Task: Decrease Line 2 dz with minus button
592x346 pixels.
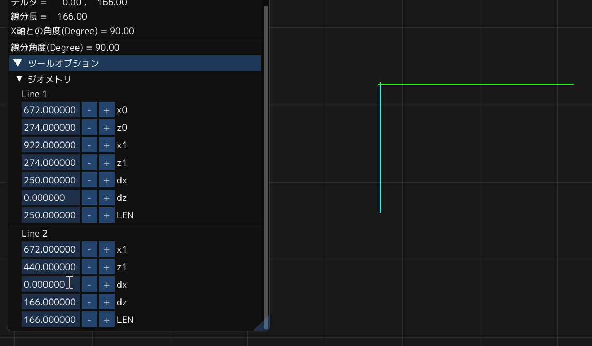Action: (89, 302)
